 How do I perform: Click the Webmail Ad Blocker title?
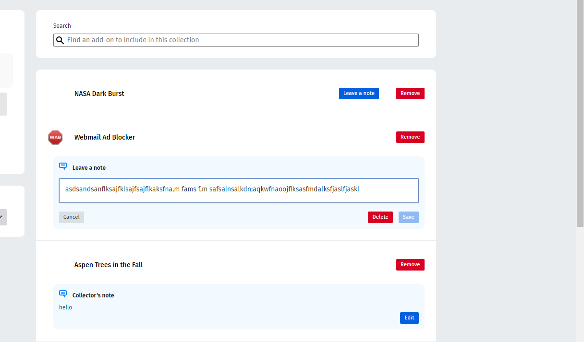pos(105,137)
